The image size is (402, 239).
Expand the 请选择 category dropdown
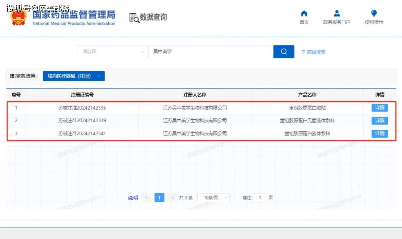pyautogui.click(x=112, y=51)
